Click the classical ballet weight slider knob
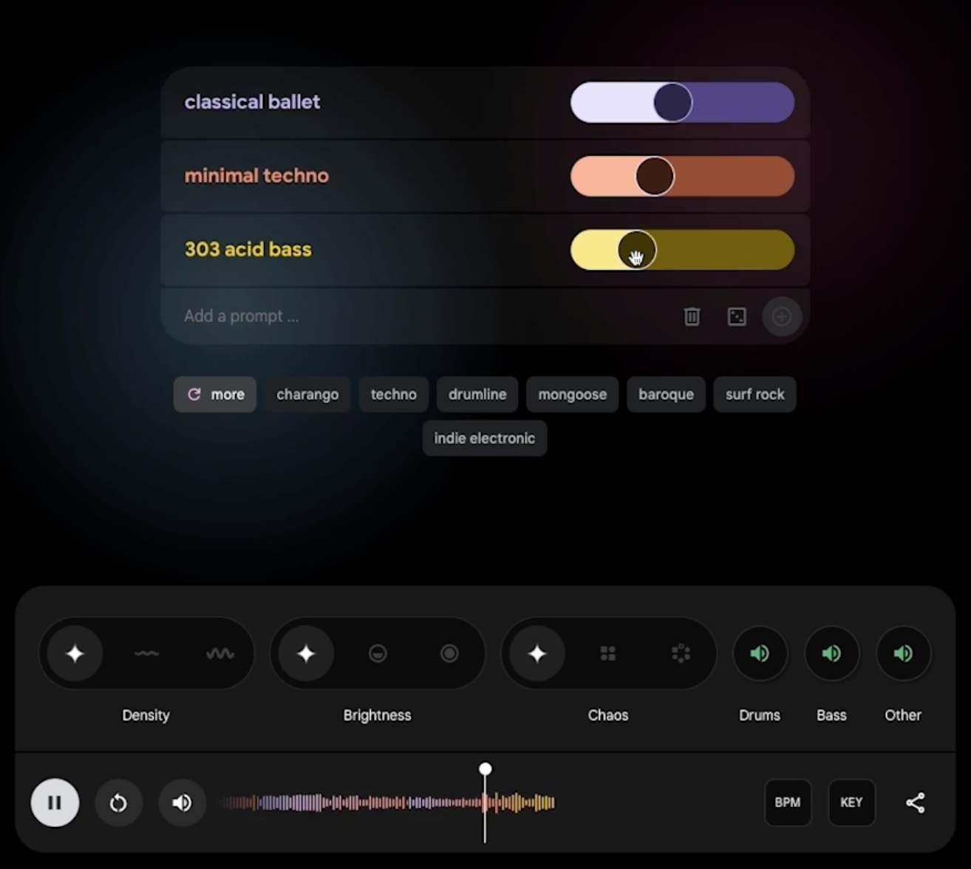 click(x=672, y=102)
